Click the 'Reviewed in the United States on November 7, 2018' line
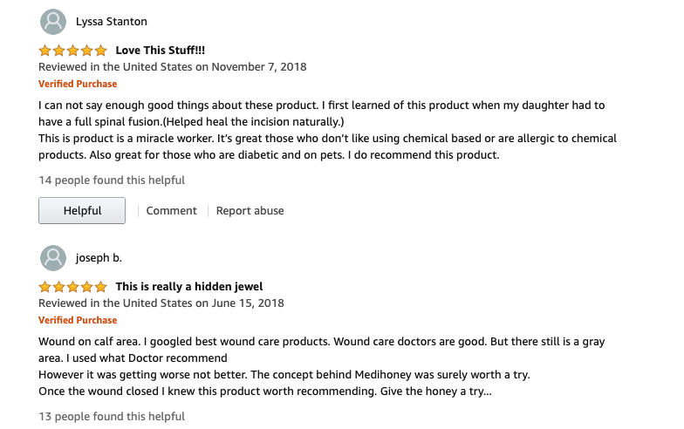684x429 pixels. pos(173,67)
